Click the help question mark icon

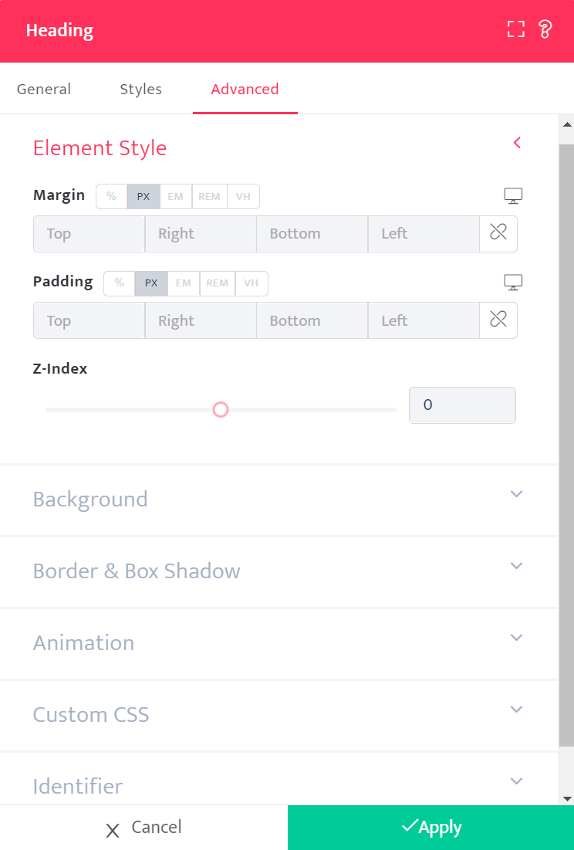[x=545, y=30]
